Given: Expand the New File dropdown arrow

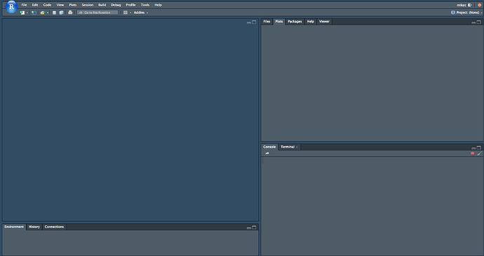Looking at the screenshot, I should 27,13.
